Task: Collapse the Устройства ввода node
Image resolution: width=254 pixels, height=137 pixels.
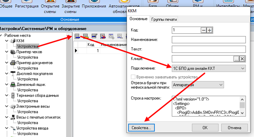Action: [7, 128]
